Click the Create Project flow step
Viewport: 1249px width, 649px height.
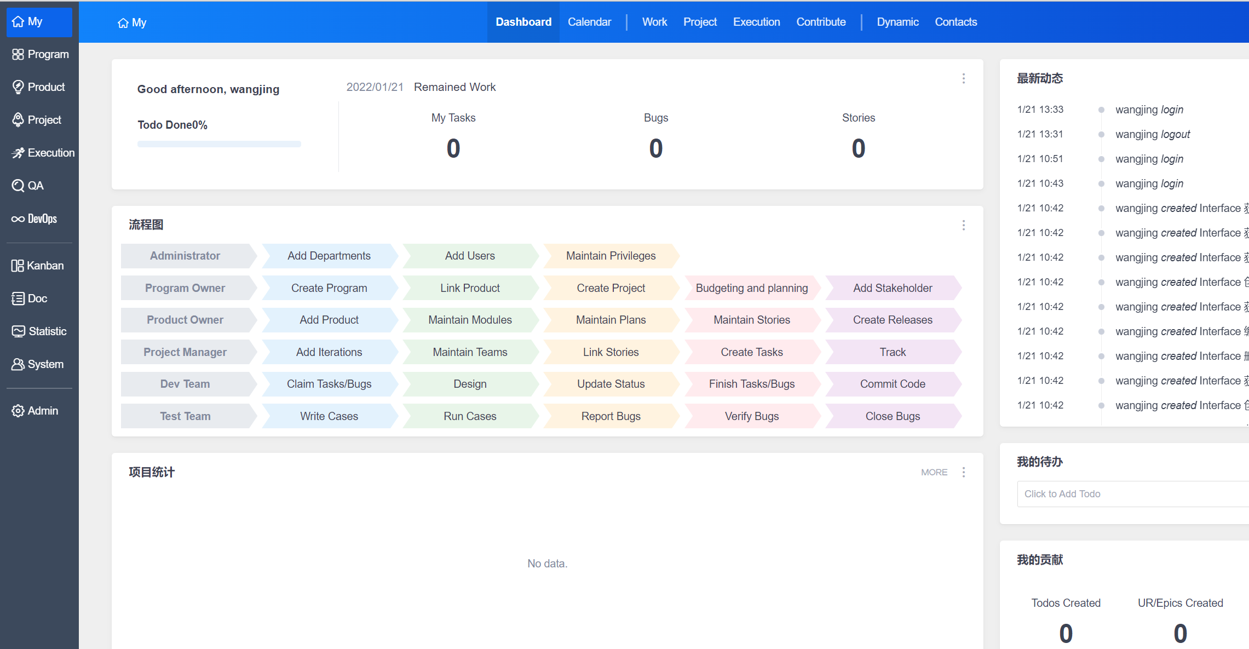(611, 288)
